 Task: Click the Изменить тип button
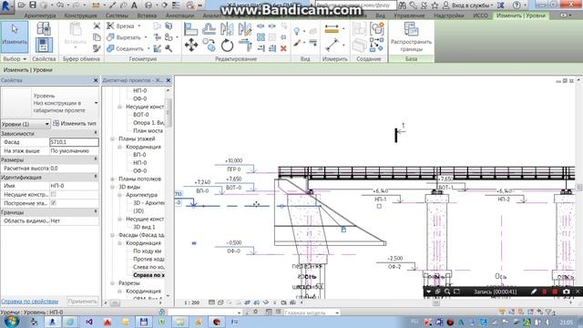[75, 124]
